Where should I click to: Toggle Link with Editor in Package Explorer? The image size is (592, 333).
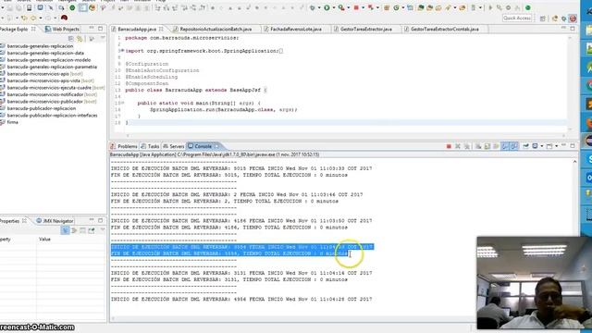click(x=80, y=38)
